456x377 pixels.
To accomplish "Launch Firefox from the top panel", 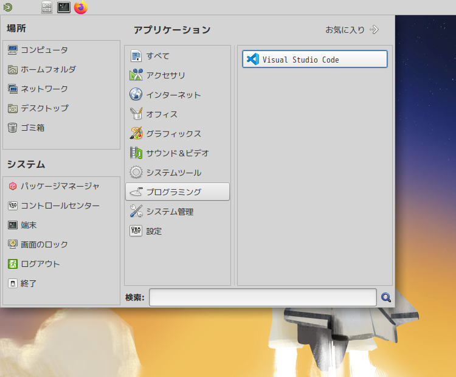I will pyautogui.click(x=81, y=7).
